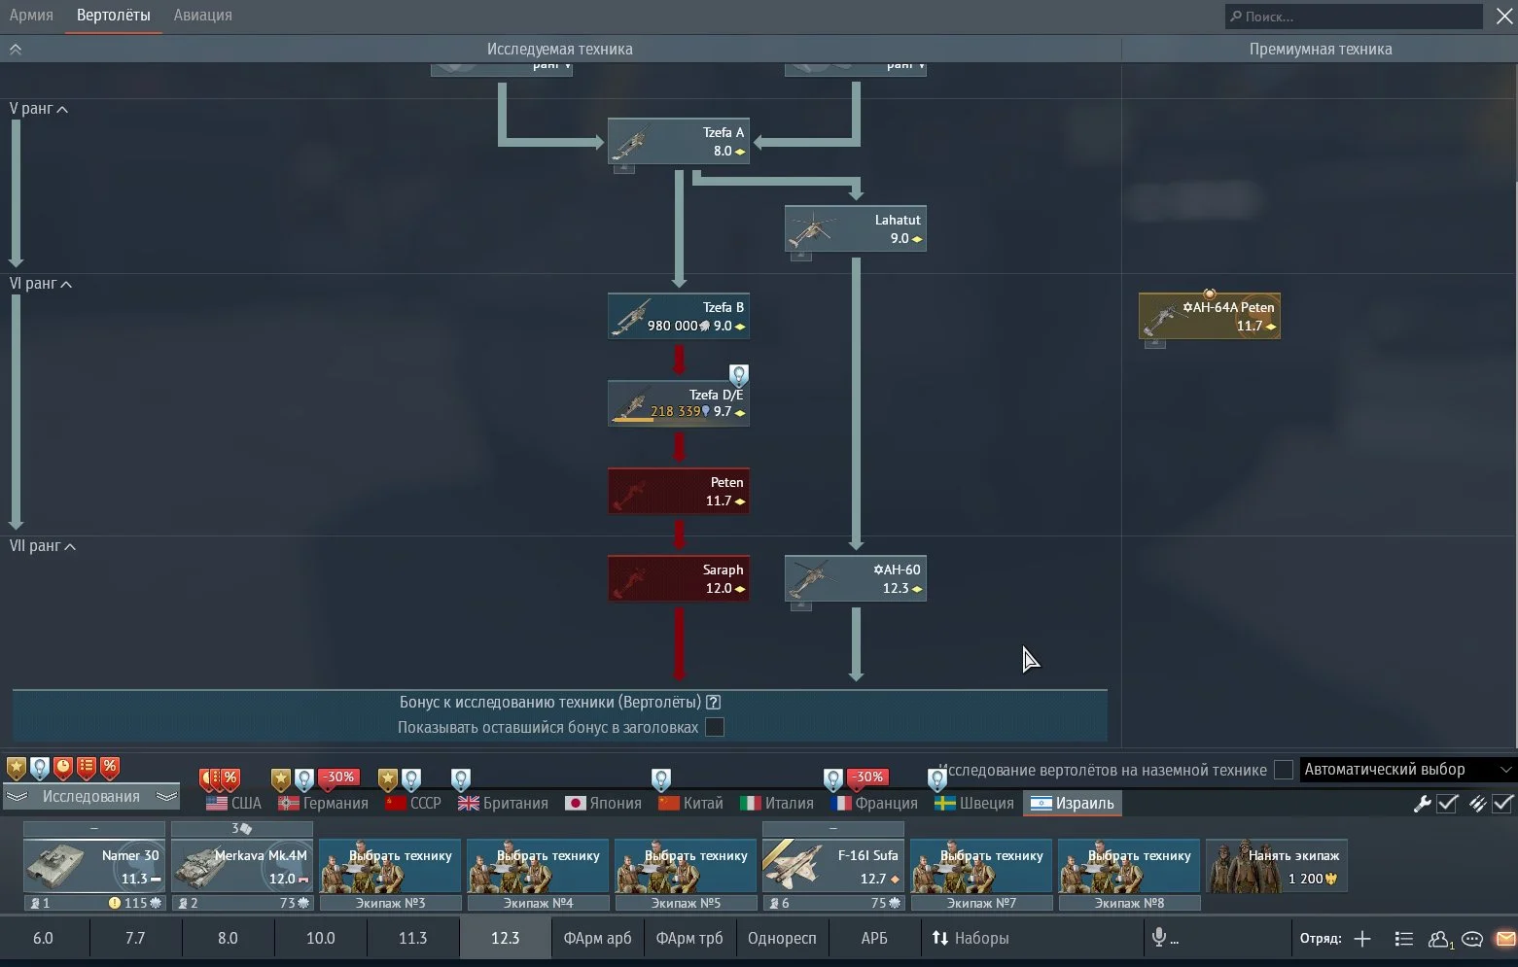Switch to the Авиация tab

click(x=202, y=16)
